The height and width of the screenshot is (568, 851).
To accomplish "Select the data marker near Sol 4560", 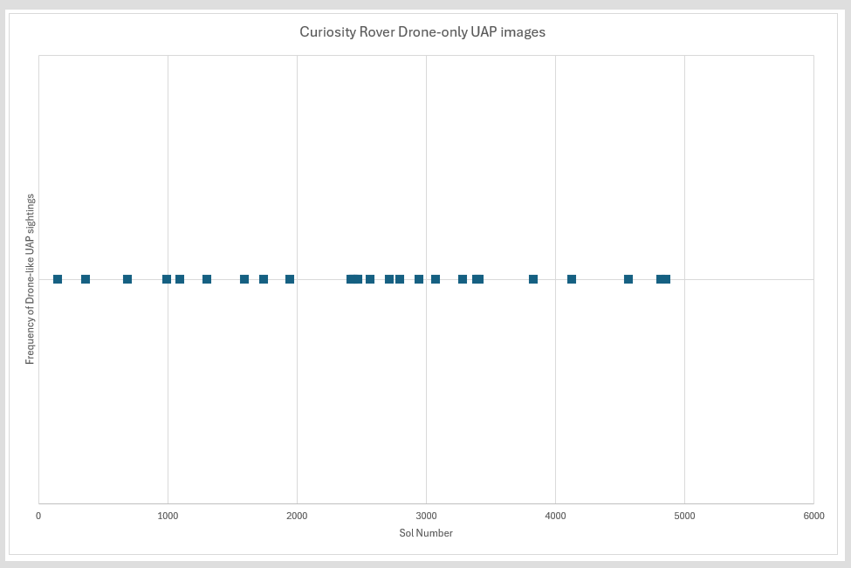I will 628,279.
